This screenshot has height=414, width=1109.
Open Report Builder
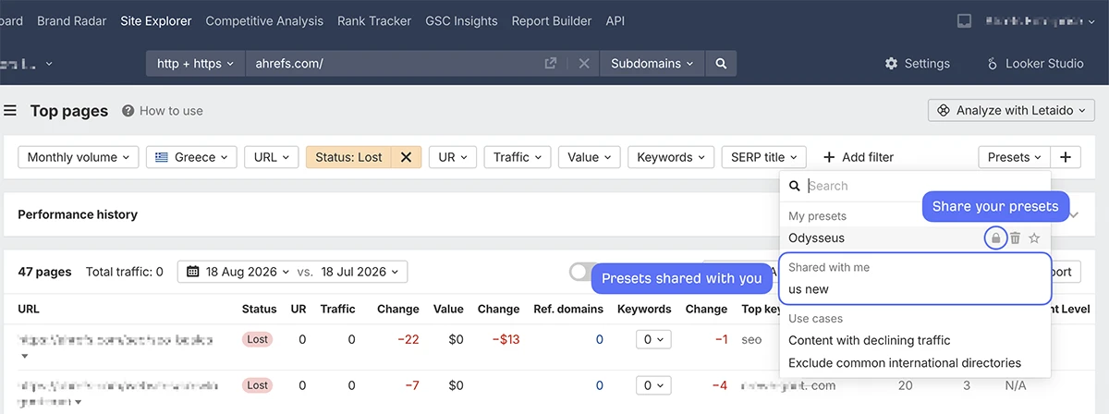[552, 20]
